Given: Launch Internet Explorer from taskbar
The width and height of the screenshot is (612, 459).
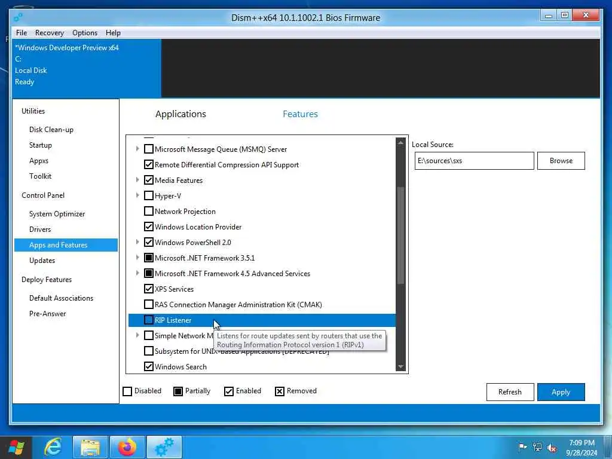Looking at the screenshot, I should coord(53,447).
